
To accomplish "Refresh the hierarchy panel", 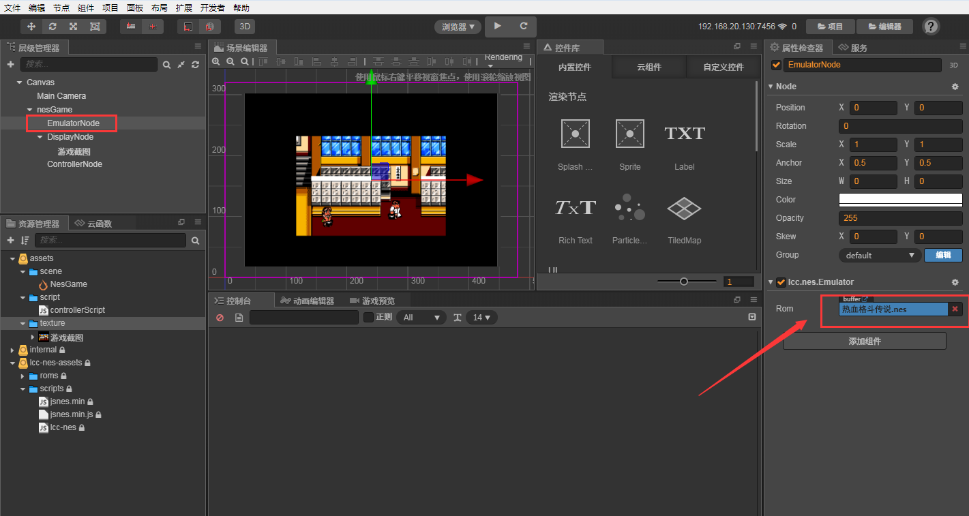I will tap(195, 65).
